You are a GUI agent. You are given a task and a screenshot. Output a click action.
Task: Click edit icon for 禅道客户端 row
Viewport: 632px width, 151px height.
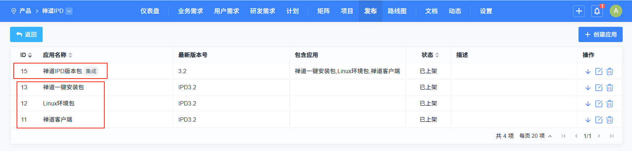tap(599, 120)
